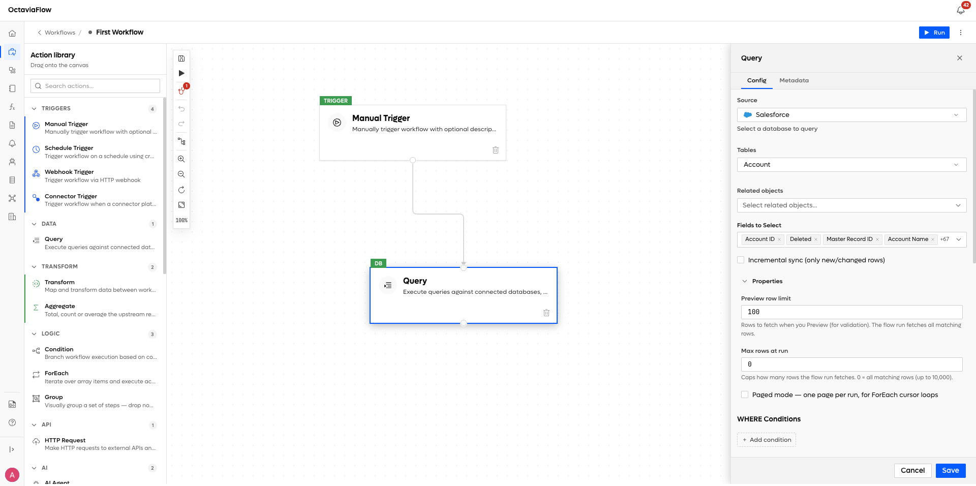The width and height of the screenshot is (976, 486).
Task: Open validation issues icon with red badge
Action: 181,90
